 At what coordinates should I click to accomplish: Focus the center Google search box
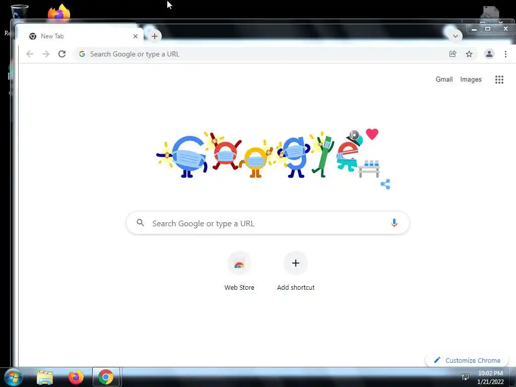coord(268,223)
